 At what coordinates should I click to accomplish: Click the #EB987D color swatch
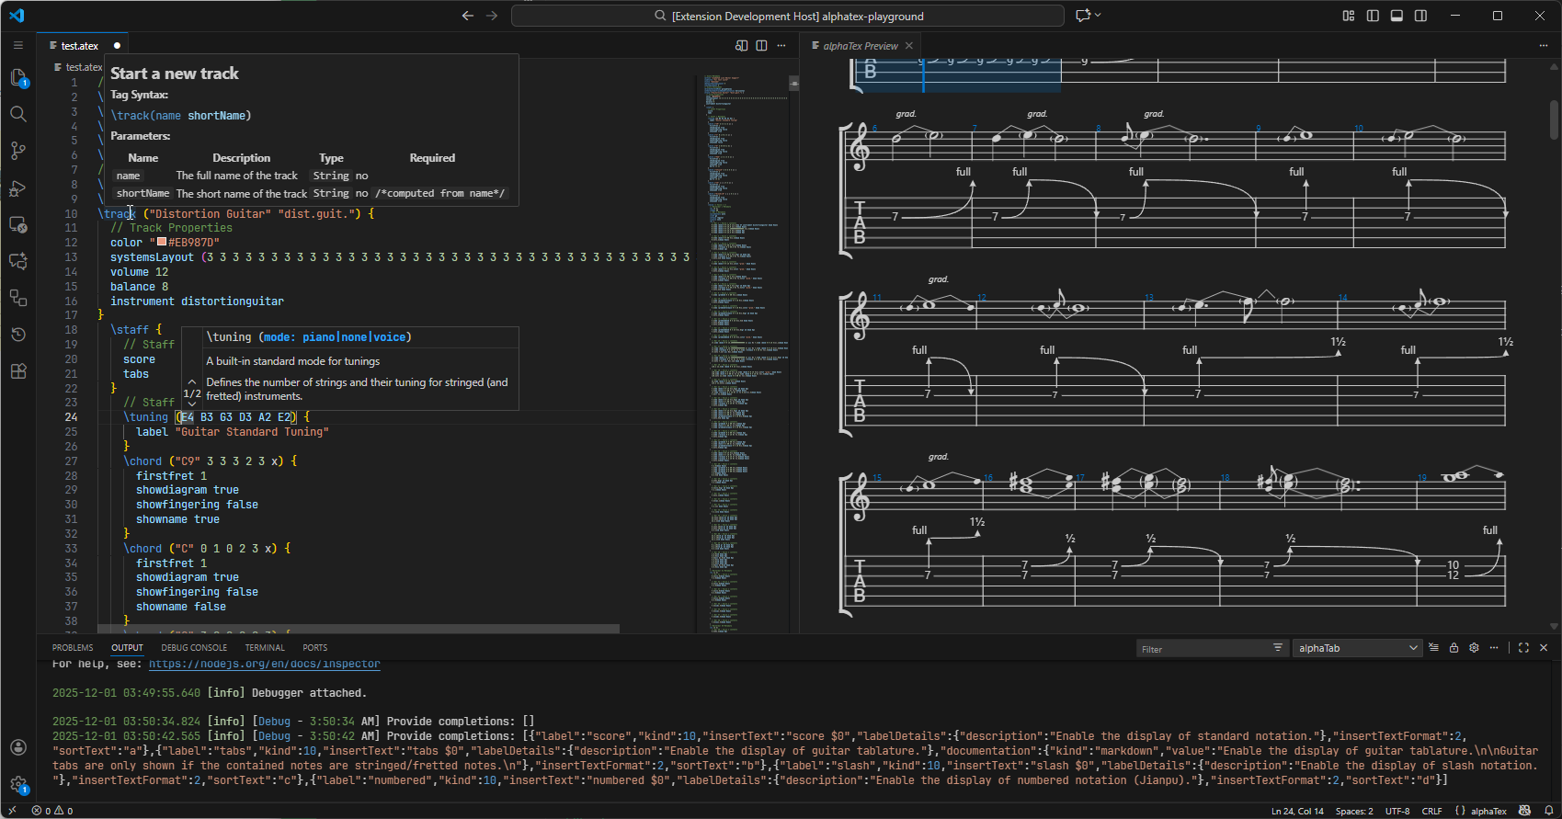162,243
